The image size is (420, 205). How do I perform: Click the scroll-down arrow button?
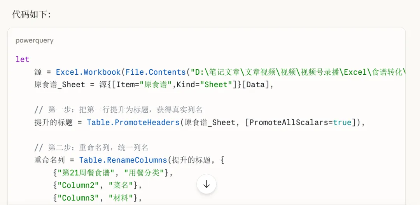[206, 184]
